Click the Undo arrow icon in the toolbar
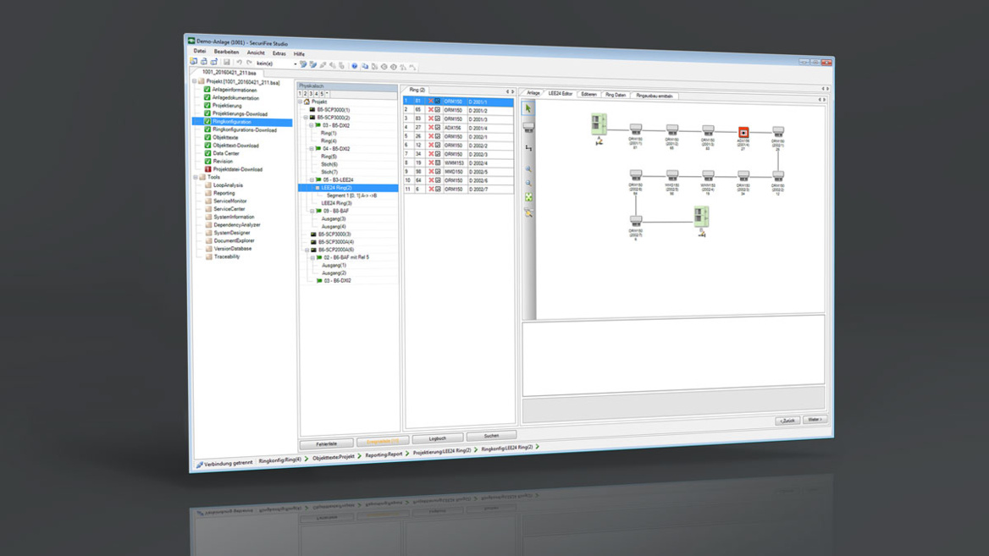This screenshot has height=556, width=989. [x=240, y=63]
